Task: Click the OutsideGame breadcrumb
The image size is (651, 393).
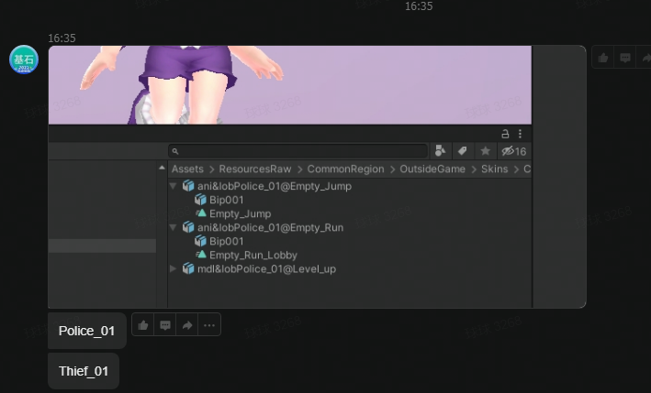Action: click(x=432, y=169)
